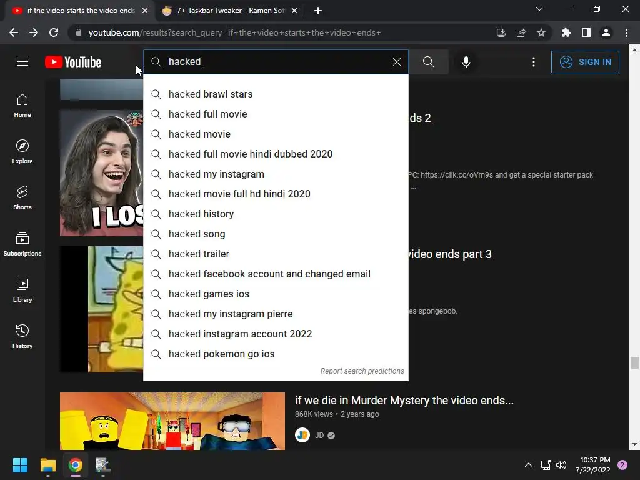Open the 'I LOS' face thumbnail video
The height and width of the screenshot is (480, 640).
coord(102,172)
